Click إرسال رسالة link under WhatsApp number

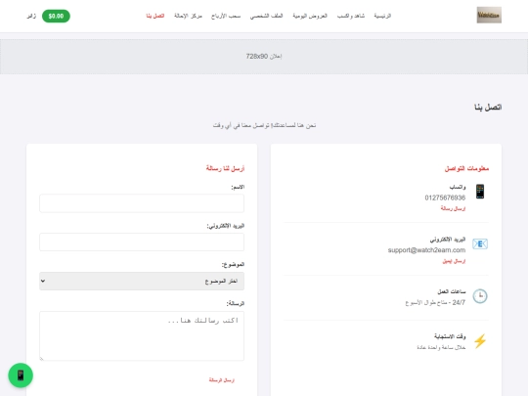coord(453,209)
